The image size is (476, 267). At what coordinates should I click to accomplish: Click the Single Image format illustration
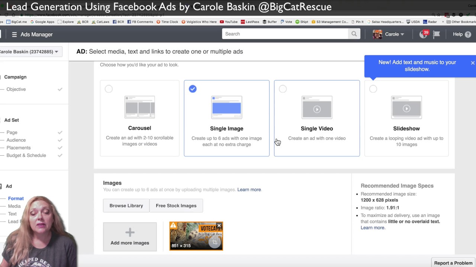pyautogui.click(x=226, y=107)
